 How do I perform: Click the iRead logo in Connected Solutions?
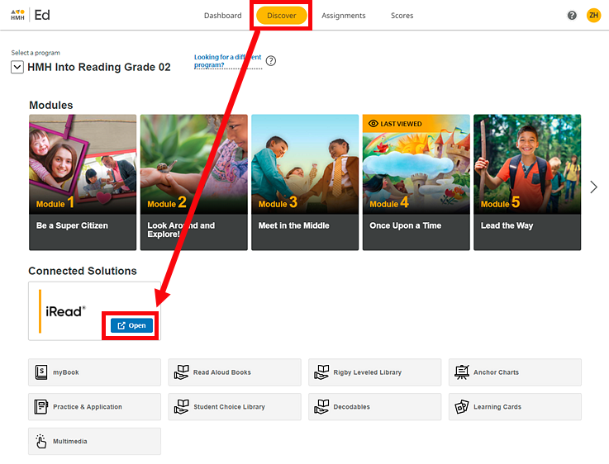[65, 311]
